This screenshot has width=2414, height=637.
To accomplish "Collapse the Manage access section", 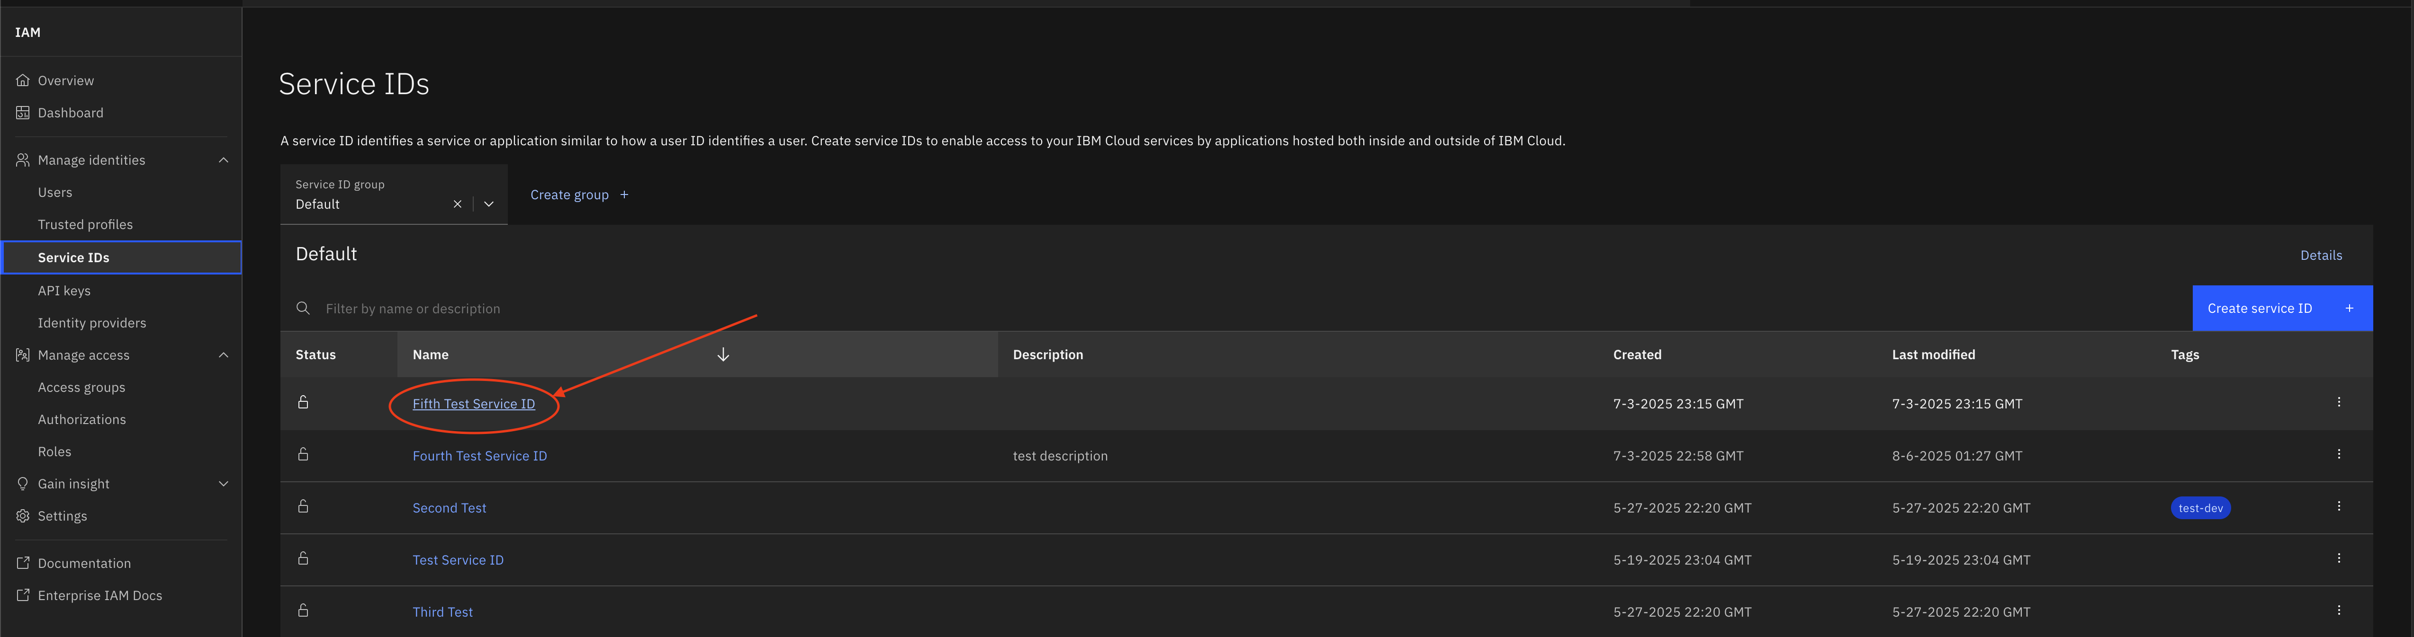I will tap(223, 355).
